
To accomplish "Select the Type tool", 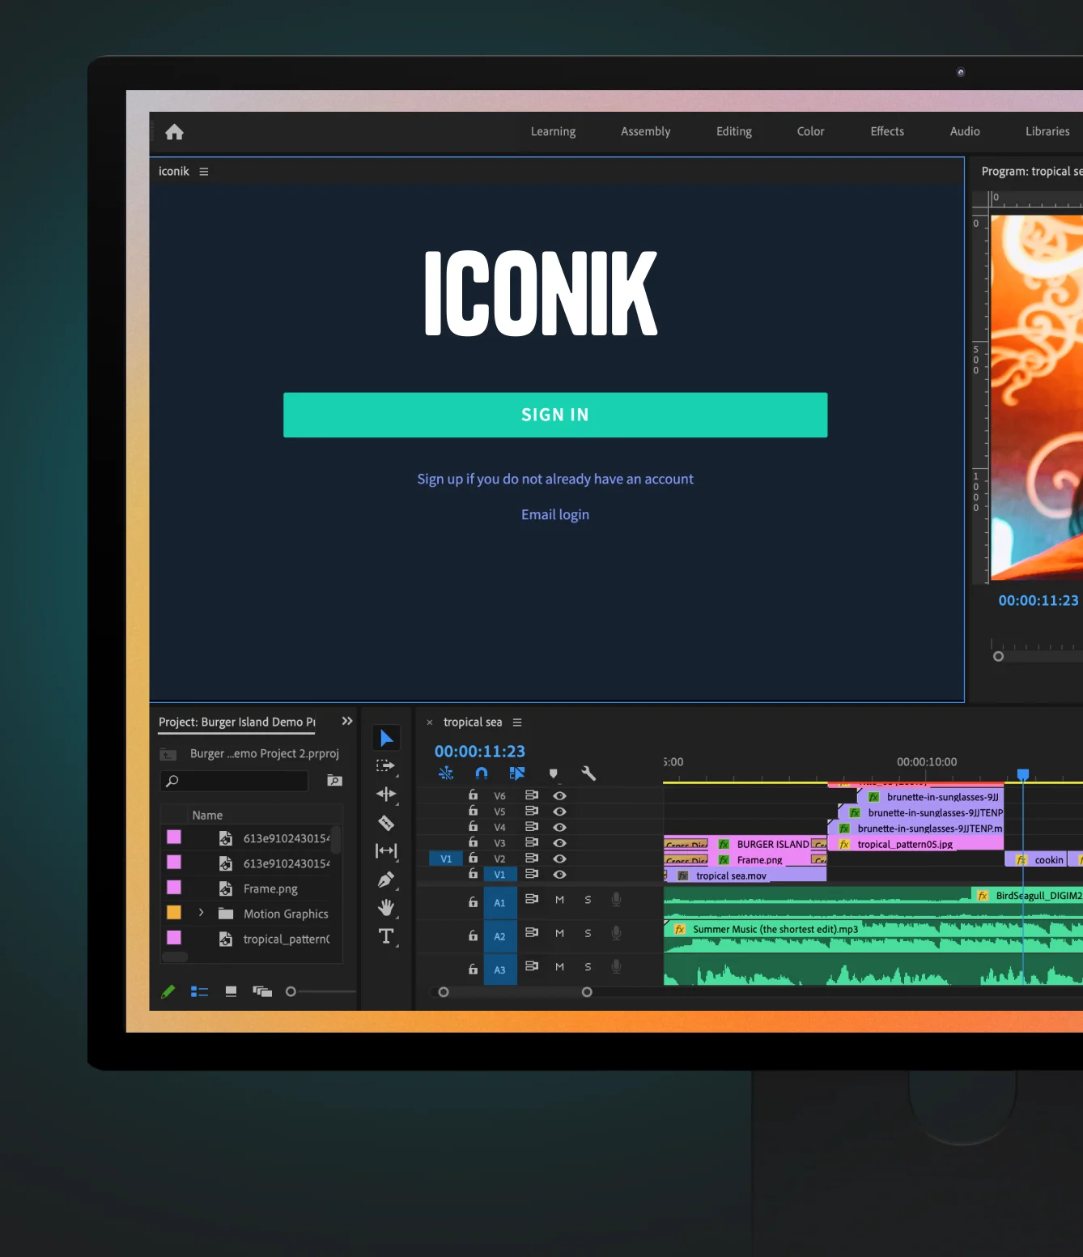I will pos(386,936).
